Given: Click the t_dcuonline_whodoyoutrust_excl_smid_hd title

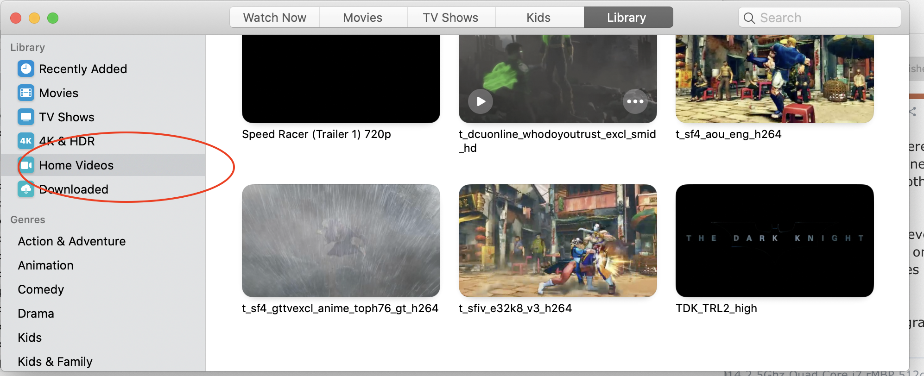Looking at the screenshot, I should click(x=557, y=141).
